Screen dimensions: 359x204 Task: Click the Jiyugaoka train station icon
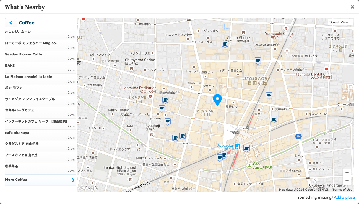237,147
